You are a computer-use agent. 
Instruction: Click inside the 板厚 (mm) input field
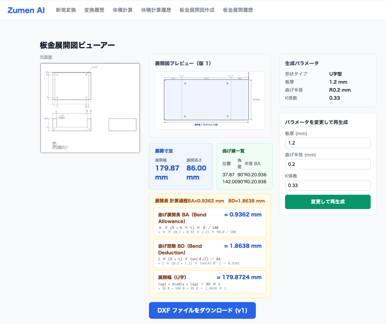pos(328,143)
